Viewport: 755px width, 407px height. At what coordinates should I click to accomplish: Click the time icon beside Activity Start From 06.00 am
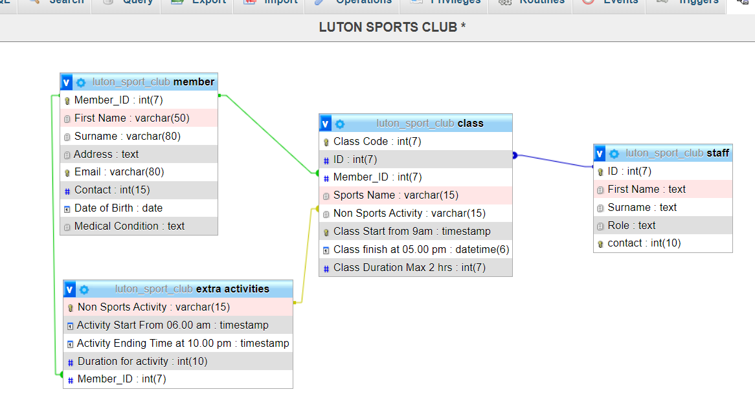click(71, 326)
